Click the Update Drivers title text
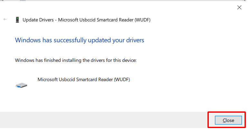This screenshot has width=250, height=130. tap(86, 20)
